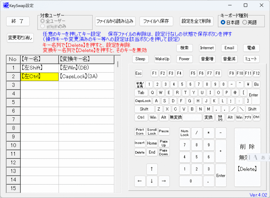The image size is (270, 198).
Task: Select the 半角/全角 key on virtual keyboard
Action: click(139, 85)
